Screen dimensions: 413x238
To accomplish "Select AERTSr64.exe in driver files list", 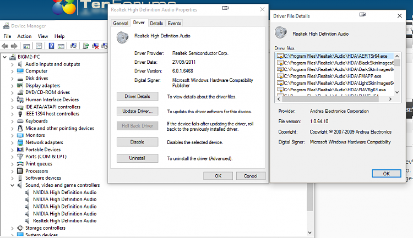I will pyautogui.click(x=334, y=56).
